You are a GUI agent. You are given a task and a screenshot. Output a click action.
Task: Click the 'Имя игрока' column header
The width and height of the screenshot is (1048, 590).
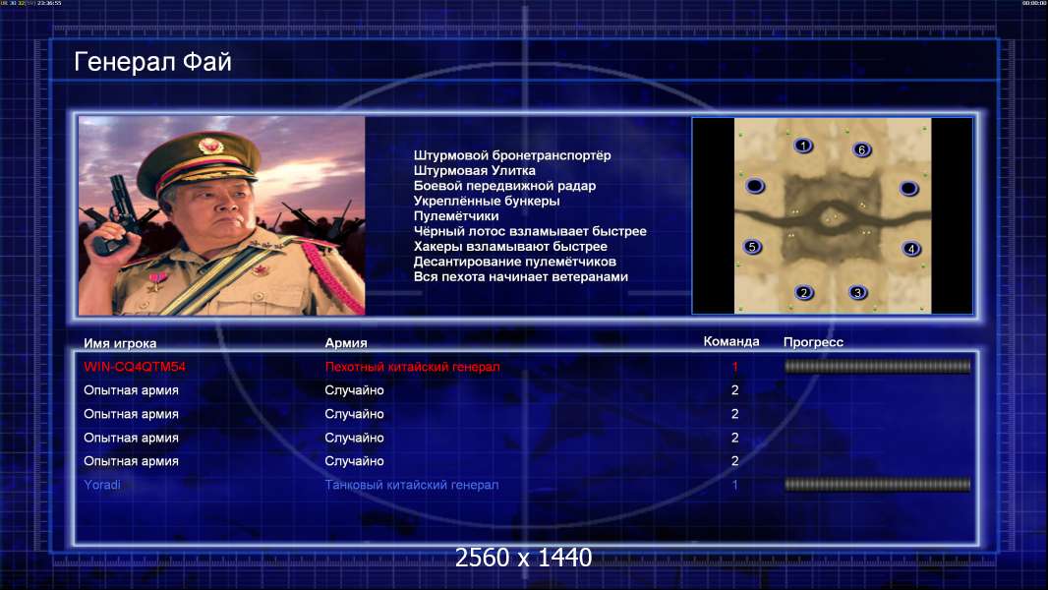click(x=120, y=343)
